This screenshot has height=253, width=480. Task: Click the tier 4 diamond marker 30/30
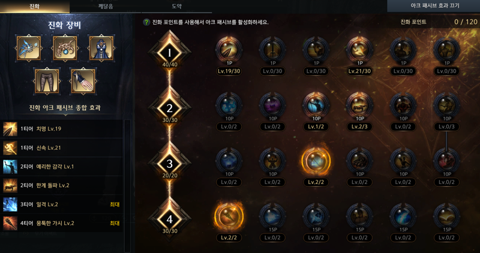[x=170, y=219]
